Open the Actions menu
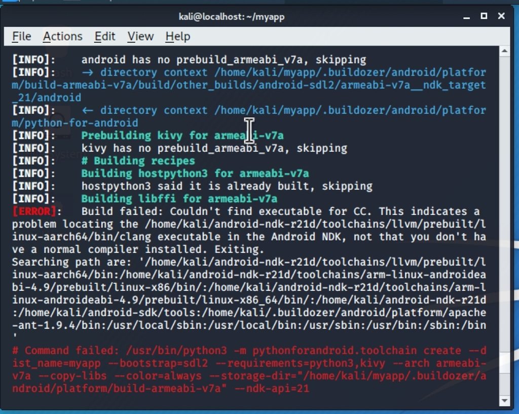The width and height of the screenshot is (519, 414). [x=62, y=36]
